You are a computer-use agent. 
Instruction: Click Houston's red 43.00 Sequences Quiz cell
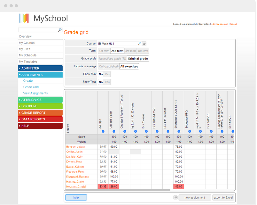click(179, 187)
